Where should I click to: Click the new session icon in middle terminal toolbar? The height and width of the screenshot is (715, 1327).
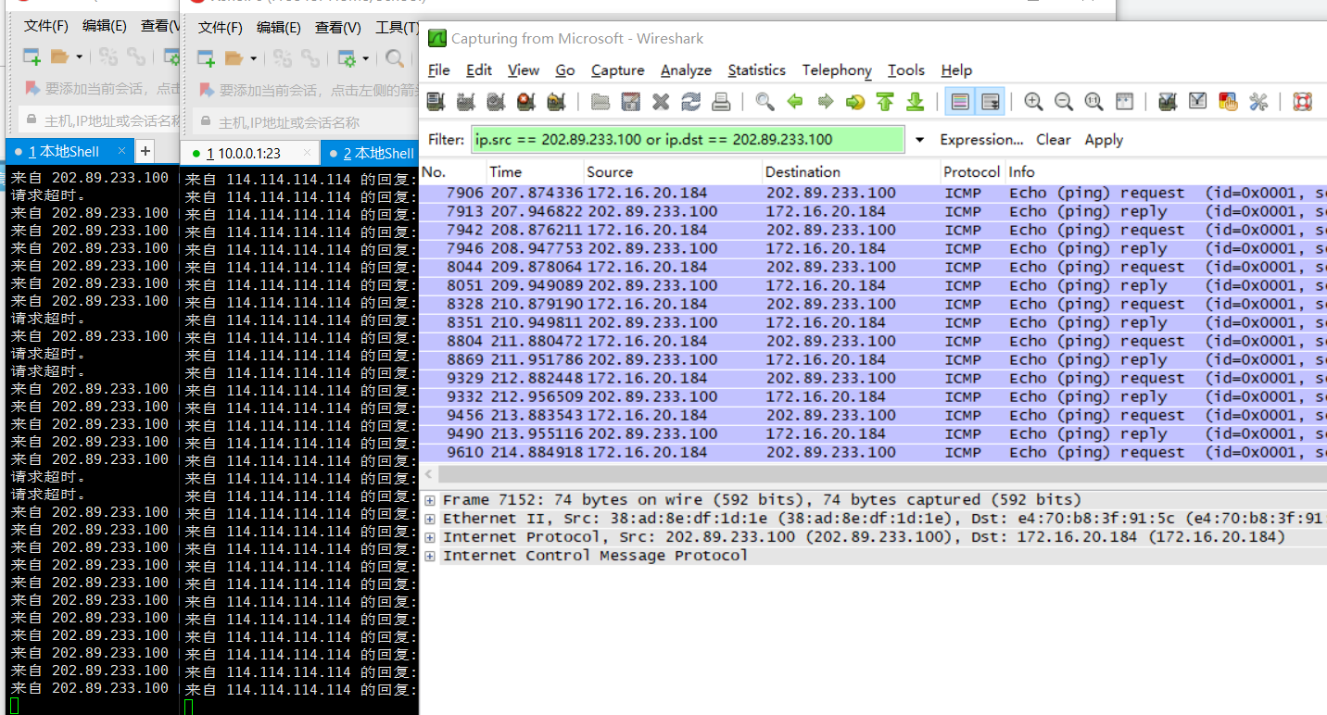[206, 58]
